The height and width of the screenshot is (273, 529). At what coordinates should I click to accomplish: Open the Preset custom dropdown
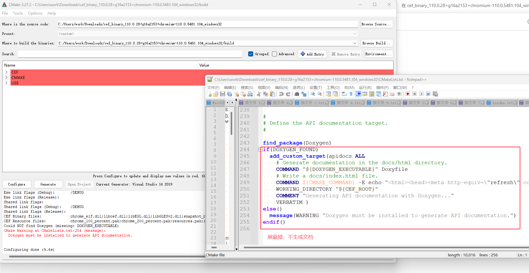208,34
